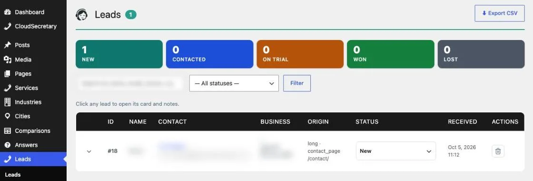Click the ORIGIN column header
This screenshot has width=533, height=181.
318,121
